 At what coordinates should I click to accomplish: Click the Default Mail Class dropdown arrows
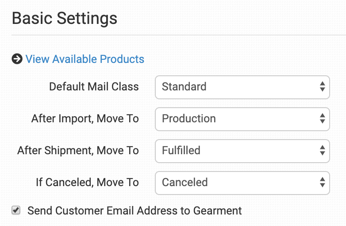(323, 87)
